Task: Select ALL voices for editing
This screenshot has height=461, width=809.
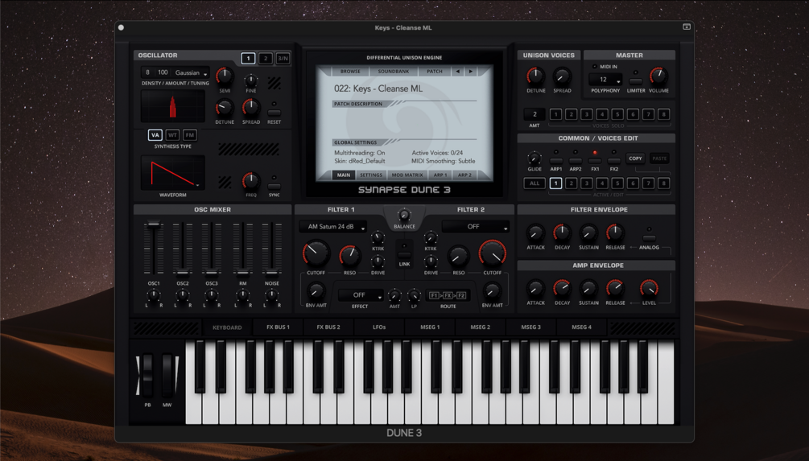Action: point(535,183)
